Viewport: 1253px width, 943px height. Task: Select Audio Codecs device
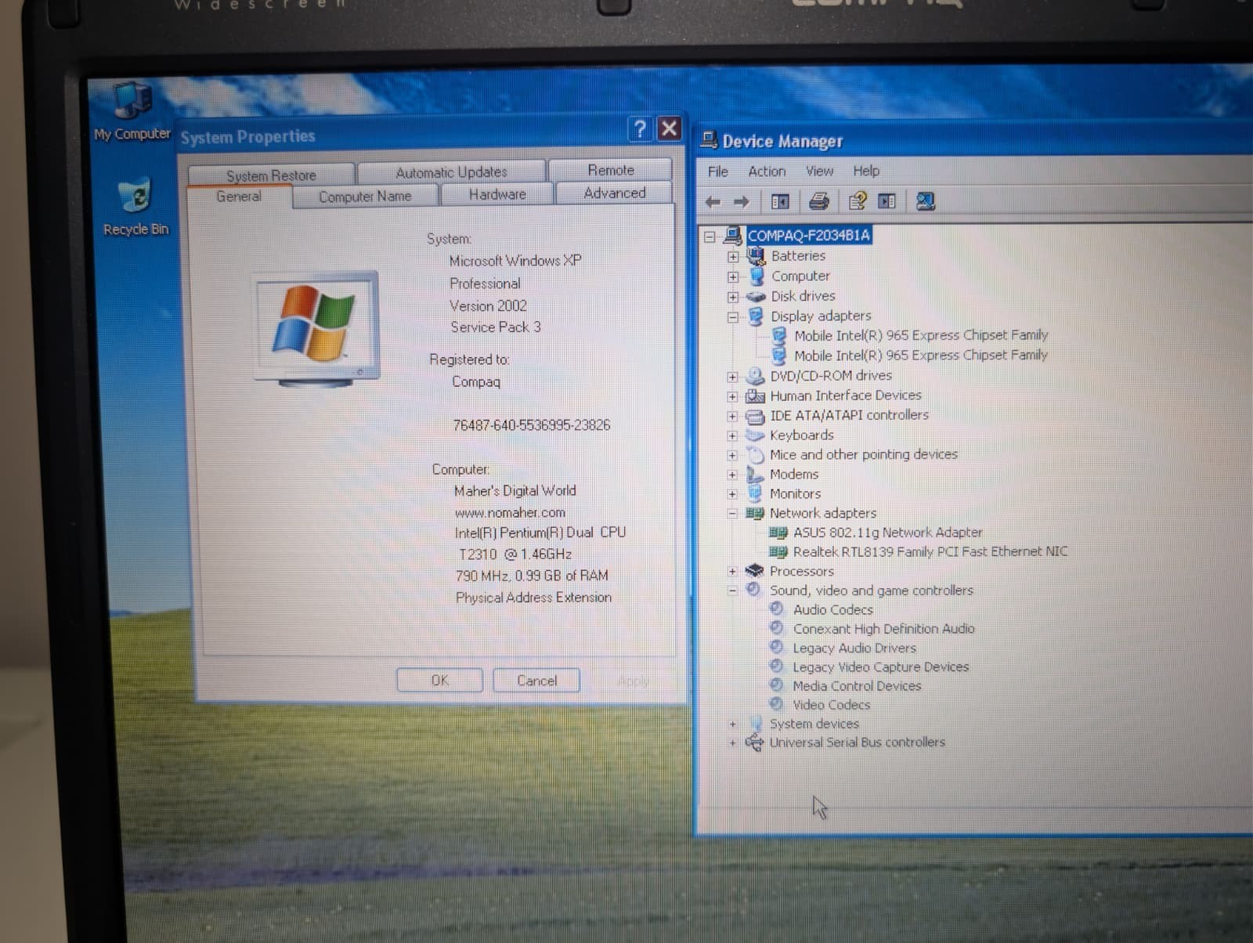(x=832, y=610)
